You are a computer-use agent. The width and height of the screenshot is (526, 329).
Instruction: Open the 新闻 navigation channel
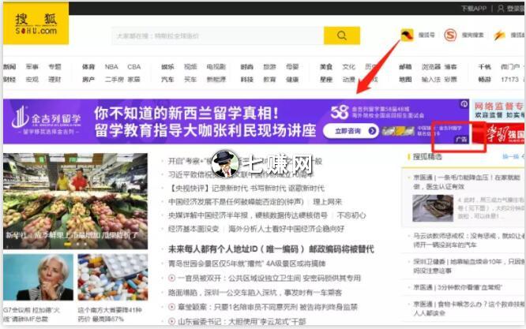[x=9, y=67]
